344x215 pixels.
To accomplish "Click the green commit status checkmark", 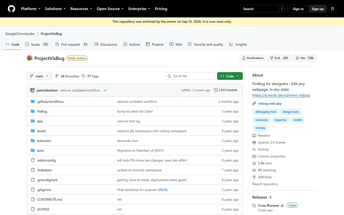I will point(105,90).
